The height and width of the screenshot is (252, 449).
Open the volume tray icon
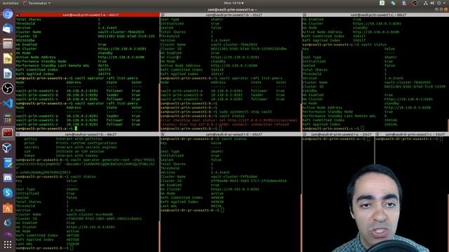[432, 3]
